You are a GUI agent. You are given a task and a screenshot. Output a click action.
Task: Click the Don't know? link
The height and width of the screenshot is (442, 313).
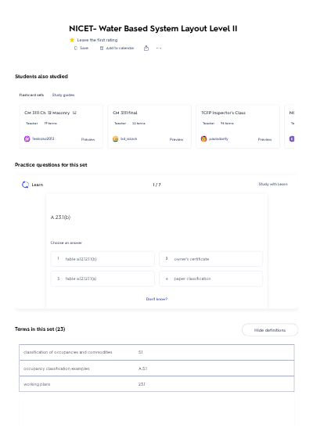(156, 299)
